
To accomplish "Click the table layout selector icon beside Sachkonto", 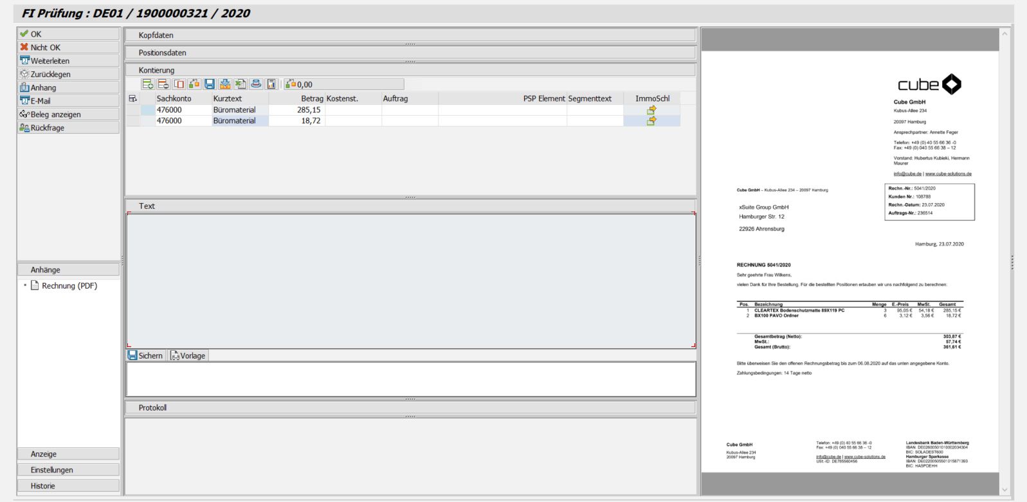I will click(x=133, y=98).
